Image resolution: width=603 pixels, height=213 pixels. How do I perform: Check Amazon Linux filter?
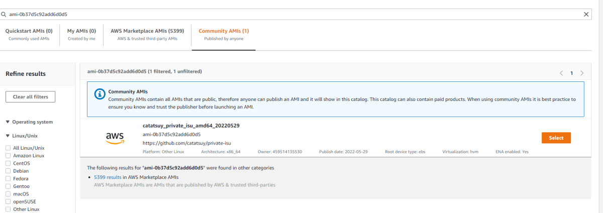tap(8, 156)
